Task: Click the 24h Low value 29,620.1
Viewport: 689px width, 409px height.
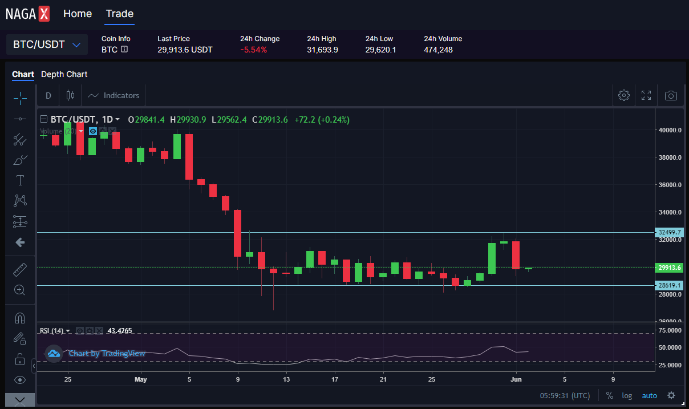Action: tap(381, 50)
